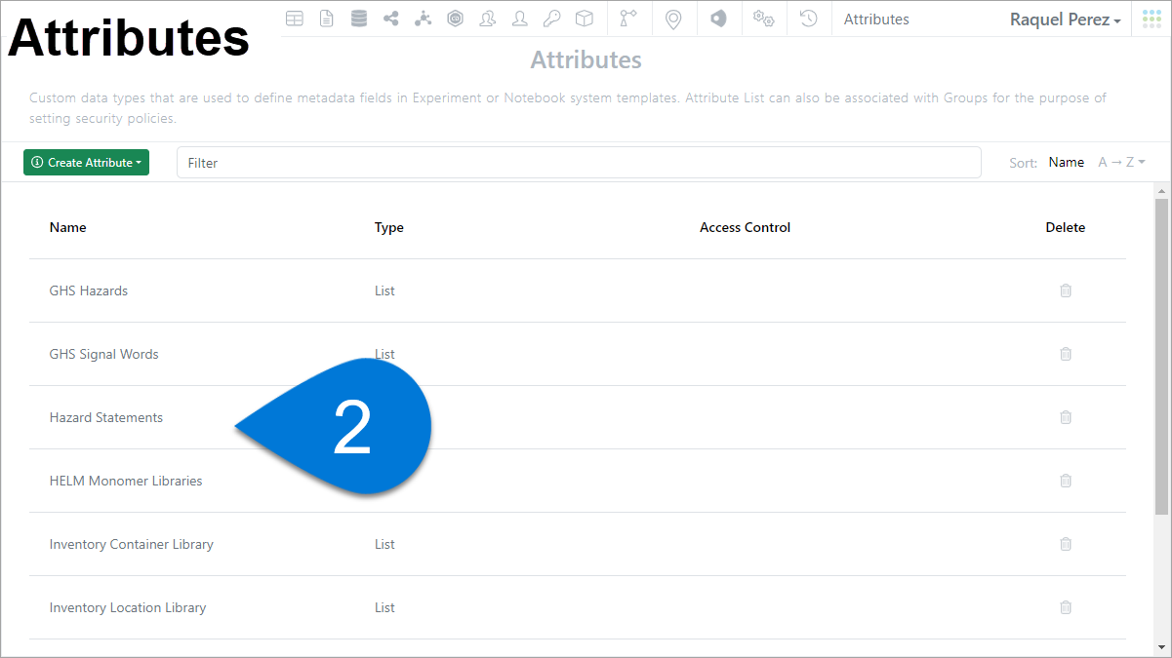Open the apps grid icon
The image size is (1172, 658).
pos(1152,19)
